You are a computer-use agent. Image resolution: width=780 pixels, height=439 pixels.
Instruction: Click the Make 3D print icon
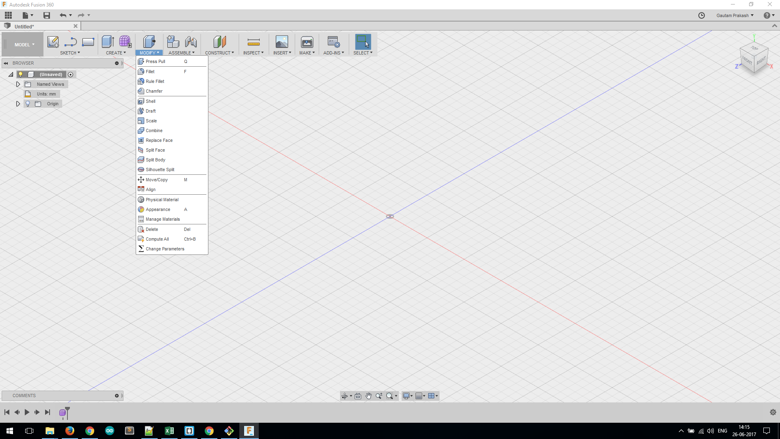(x=307, y=42)
